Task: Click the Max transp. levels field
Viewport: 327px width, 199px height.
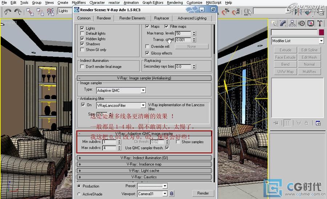Action: pyautogui.click(x=183, y=33)
